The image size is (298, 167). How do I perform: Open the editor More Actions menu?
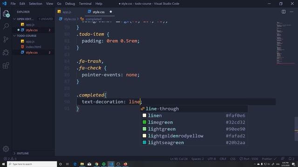pos(291,12)
